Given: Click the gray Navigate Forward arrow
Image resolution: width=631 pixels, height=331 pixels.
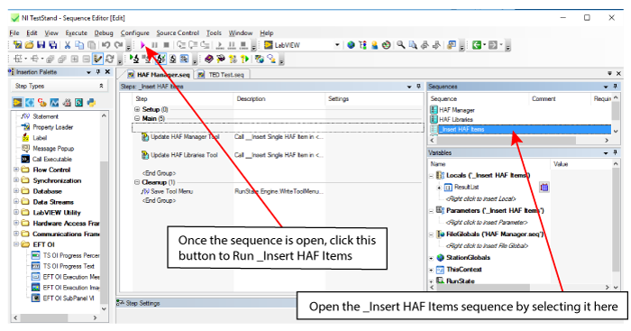Looking at the screenshot, I should [x=493, y=45].
